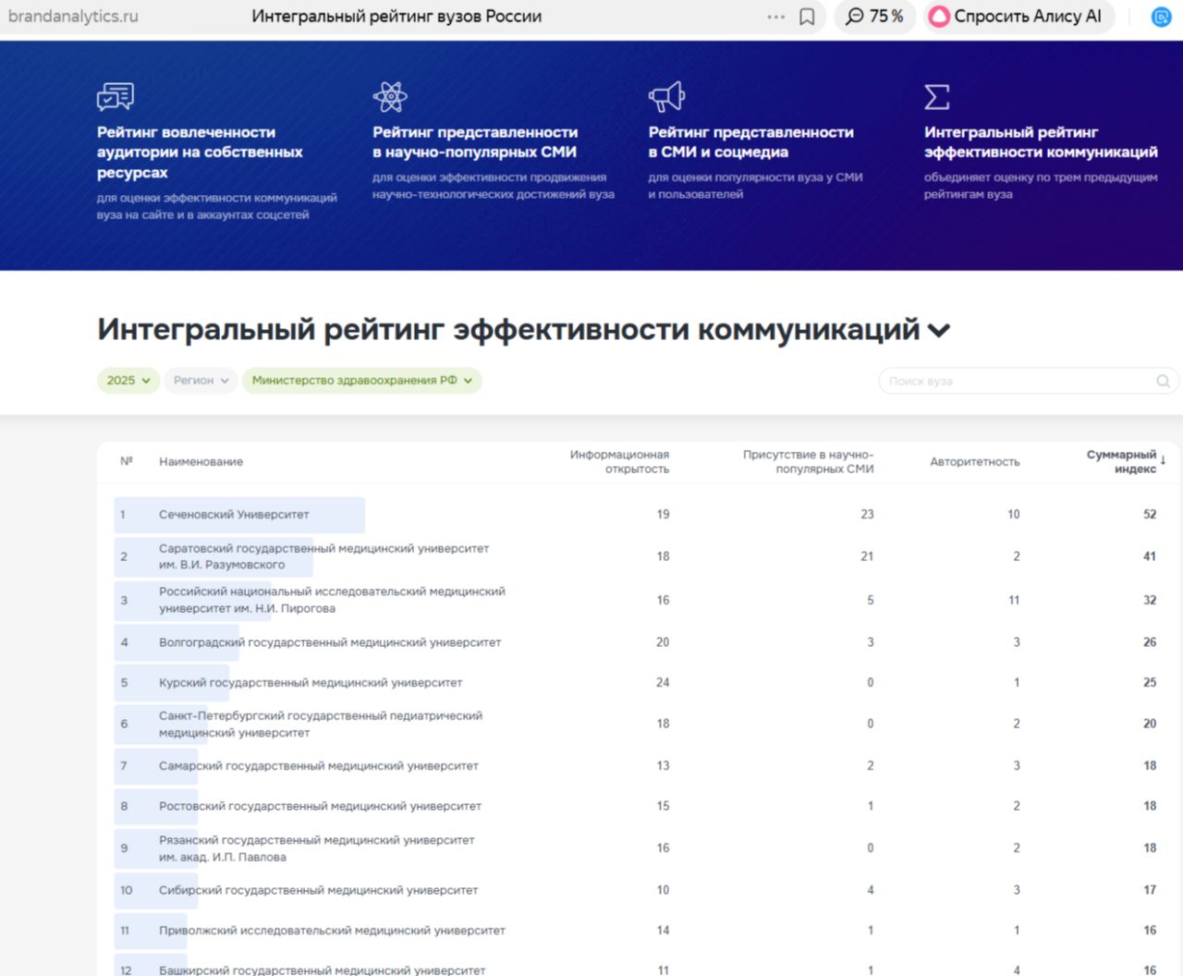Sort by Авторитетность column header

coord(974,461)
